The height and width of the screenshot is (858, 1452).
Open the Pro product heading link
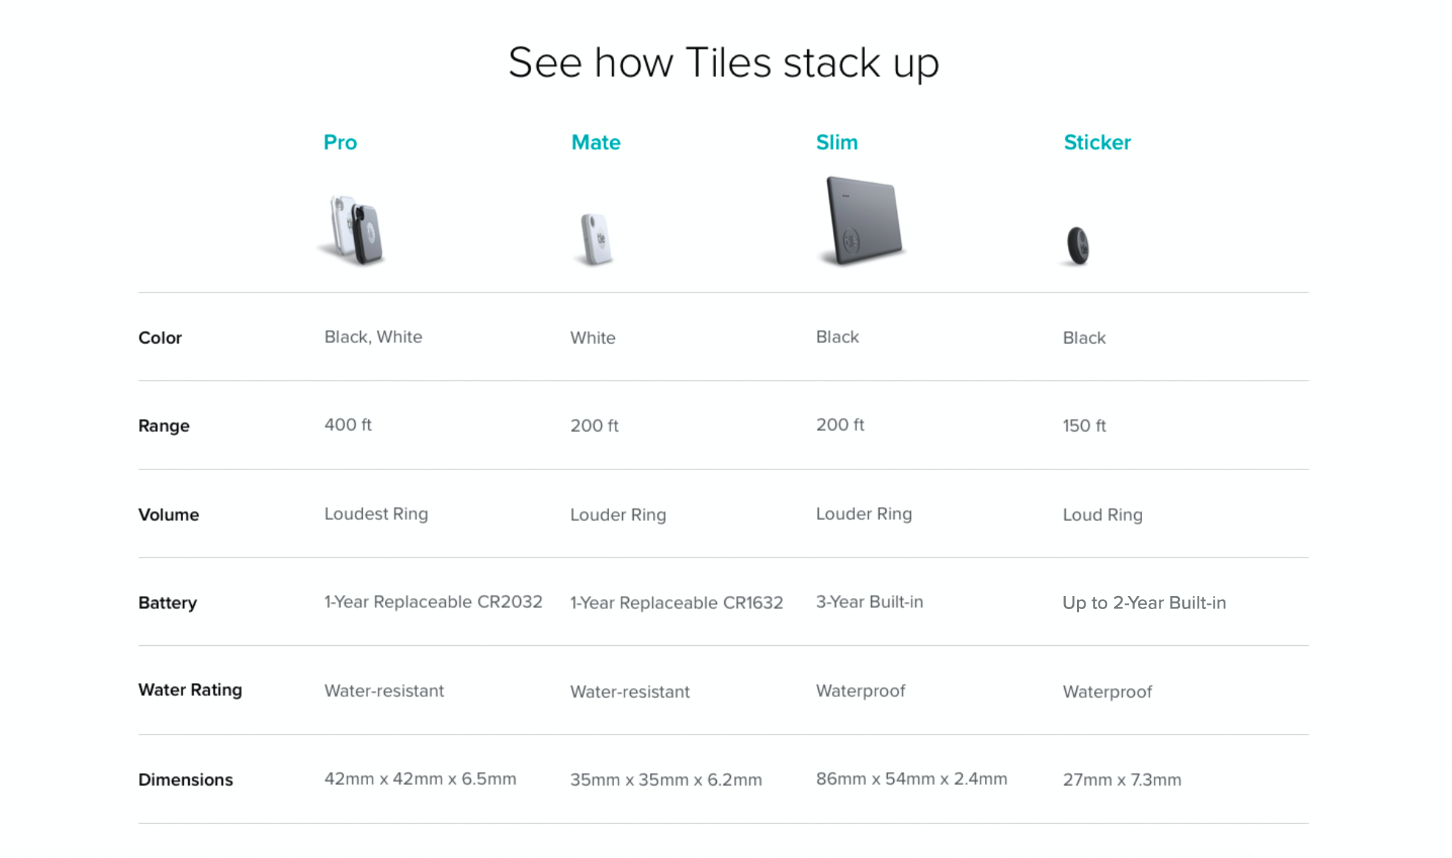[340, 143]
